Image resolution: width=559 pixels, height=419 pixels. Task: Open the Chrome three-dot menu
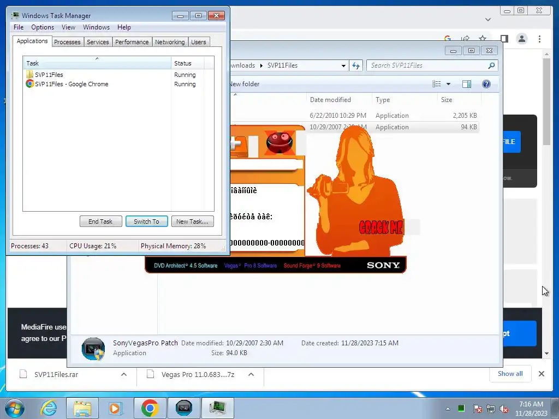pos(539,39)
